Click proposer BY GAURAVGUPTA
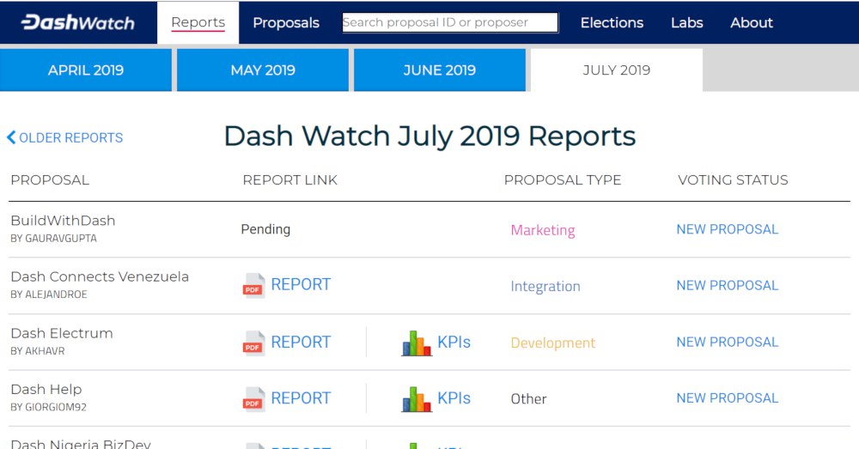Image resolution: width=859 pixels, height=449 pixels. pos(53,239)
